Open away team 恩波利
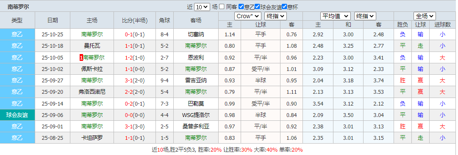The width and height of the screenshot is (458, 155). pyautogui.click(x=196, y=58)
